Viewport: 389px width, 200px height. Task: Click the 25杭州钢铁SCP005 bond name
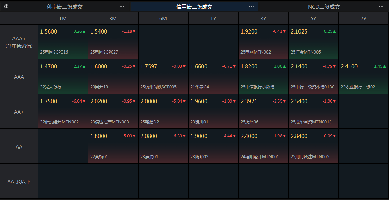coord(158,87)
